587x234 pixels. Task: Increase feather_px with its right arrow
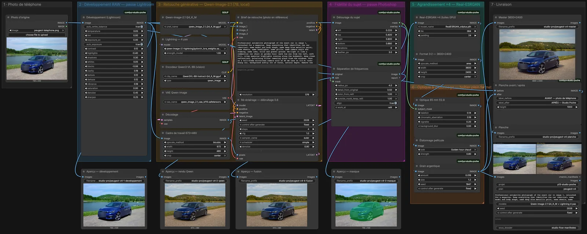[396, 52]
